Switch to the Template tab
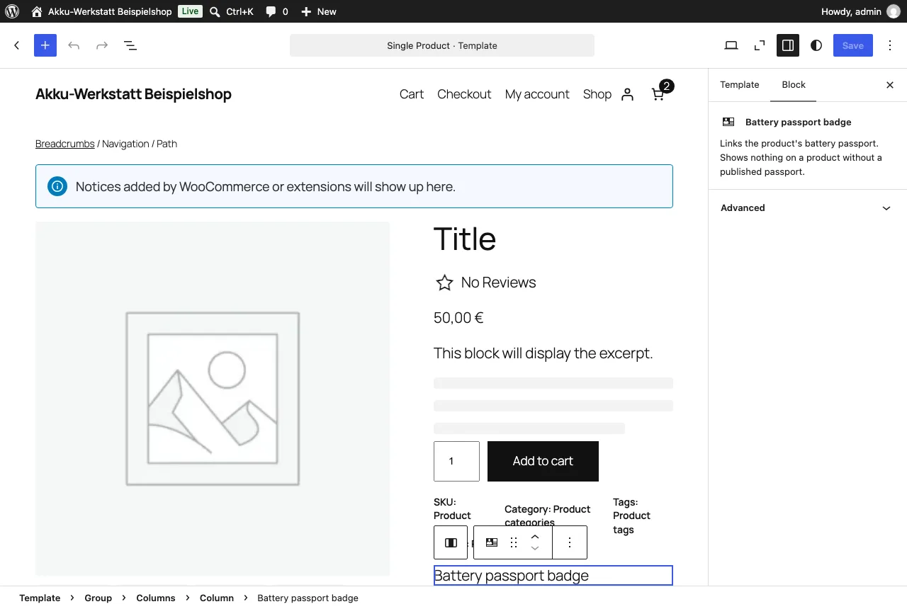907x609 pixels. 739,85
